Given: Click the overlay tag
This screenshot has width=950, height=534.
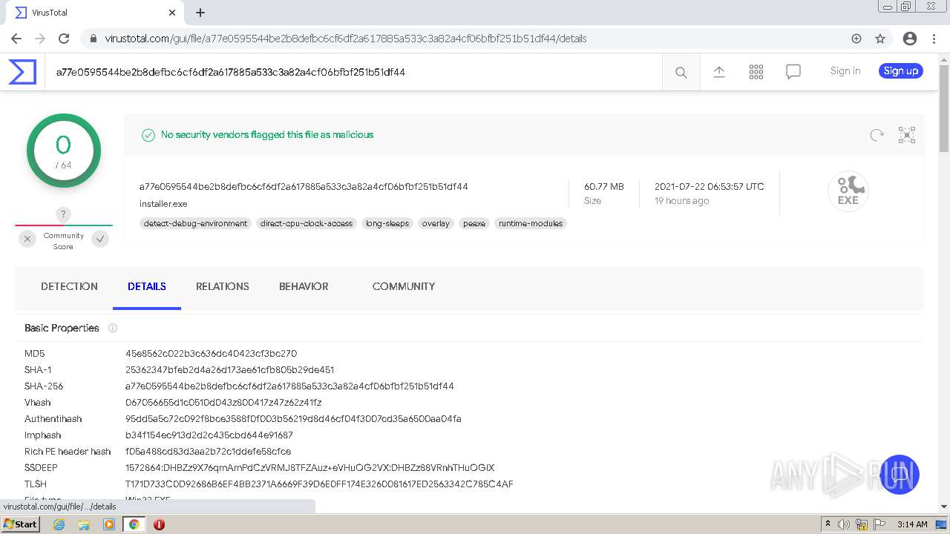Looking at the screenshot, I should tap(436, 223).
